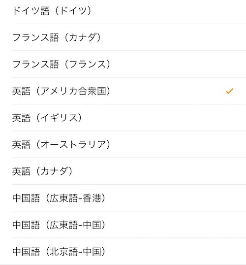Select フランス語（カナダ） language
The width and height of the screenshot is (246, 265).
(x=129, y=37)
